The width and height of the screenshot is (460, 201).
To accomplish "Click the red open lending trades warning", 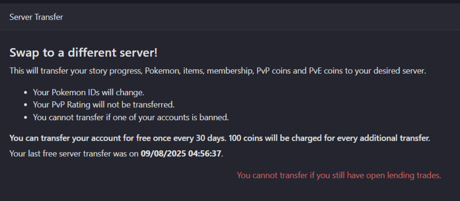I will 339,175.
